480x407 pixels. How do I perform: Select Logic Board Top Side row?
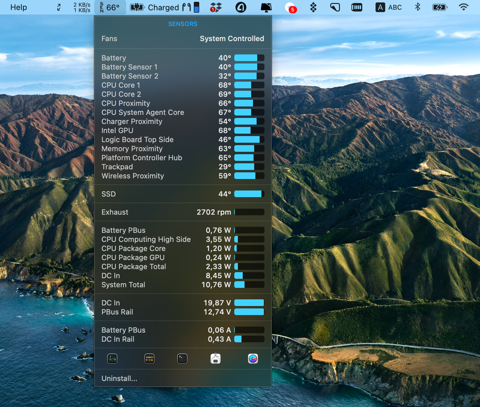(x=183, y=139)
